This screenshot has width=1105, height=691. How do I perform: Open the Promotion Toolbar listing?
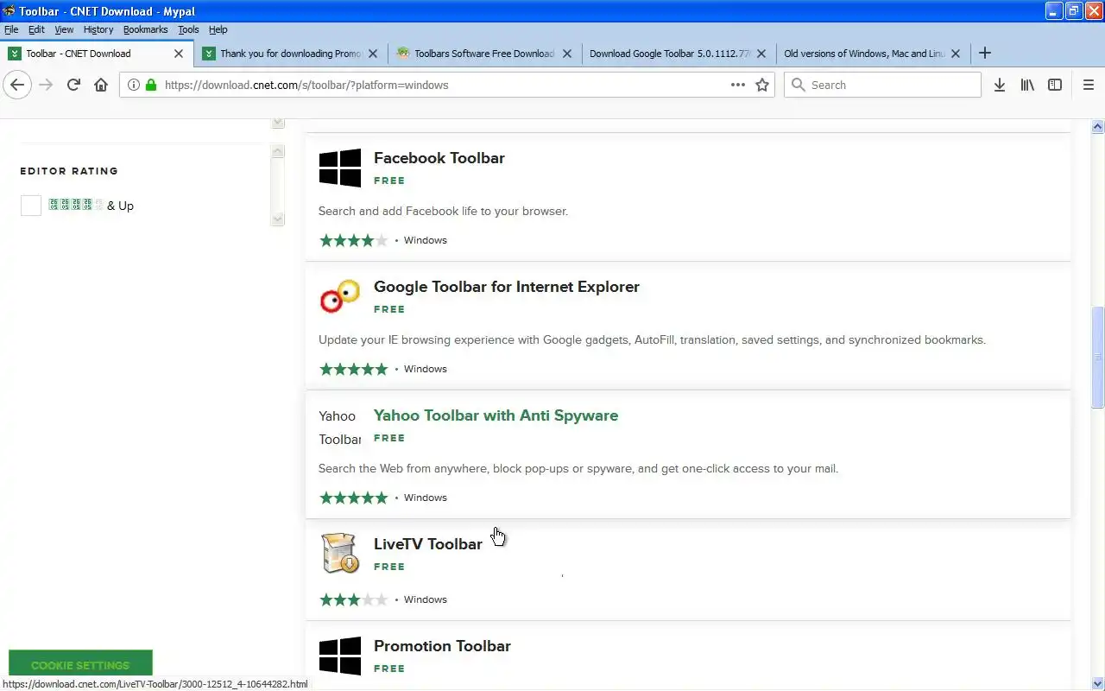[x=442, y=646]
